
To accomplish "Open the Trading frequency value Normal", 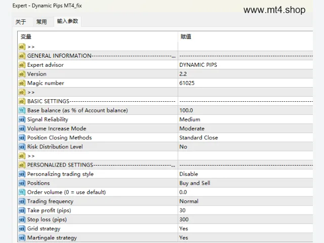I will 189,201.
